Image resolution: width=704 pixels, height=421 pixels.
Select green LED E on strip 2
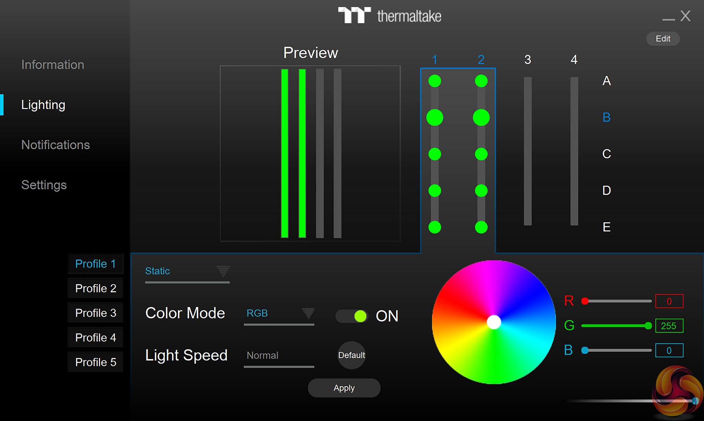pos(481,227)
